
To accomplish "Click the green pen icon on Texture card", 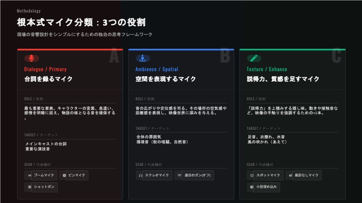I will [x=254, y=58].
